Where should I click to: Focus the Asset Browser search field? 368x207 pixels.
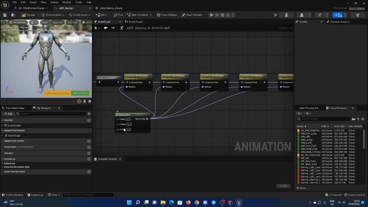(x=323, y=119)
